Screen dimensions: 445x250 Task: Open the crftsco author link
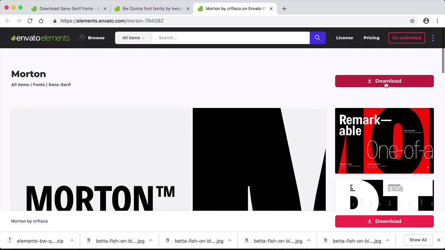[x=40, y=221]
